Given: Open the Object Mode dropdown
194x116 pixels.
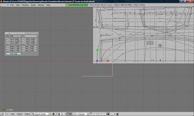Looking at the screenshot, I should 41,114.
